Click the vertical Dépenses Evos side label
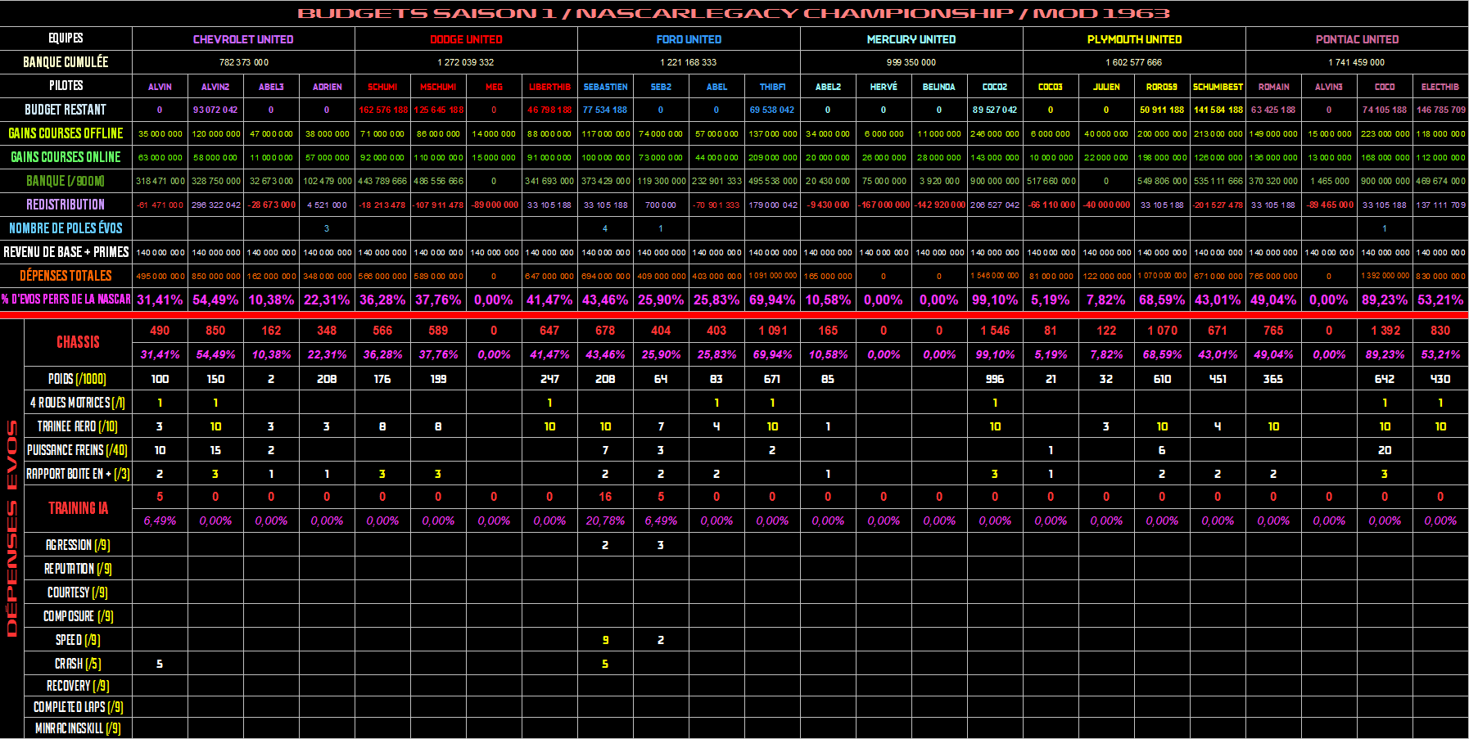This screenshot has height=739, width=1469. click(11, 528)
